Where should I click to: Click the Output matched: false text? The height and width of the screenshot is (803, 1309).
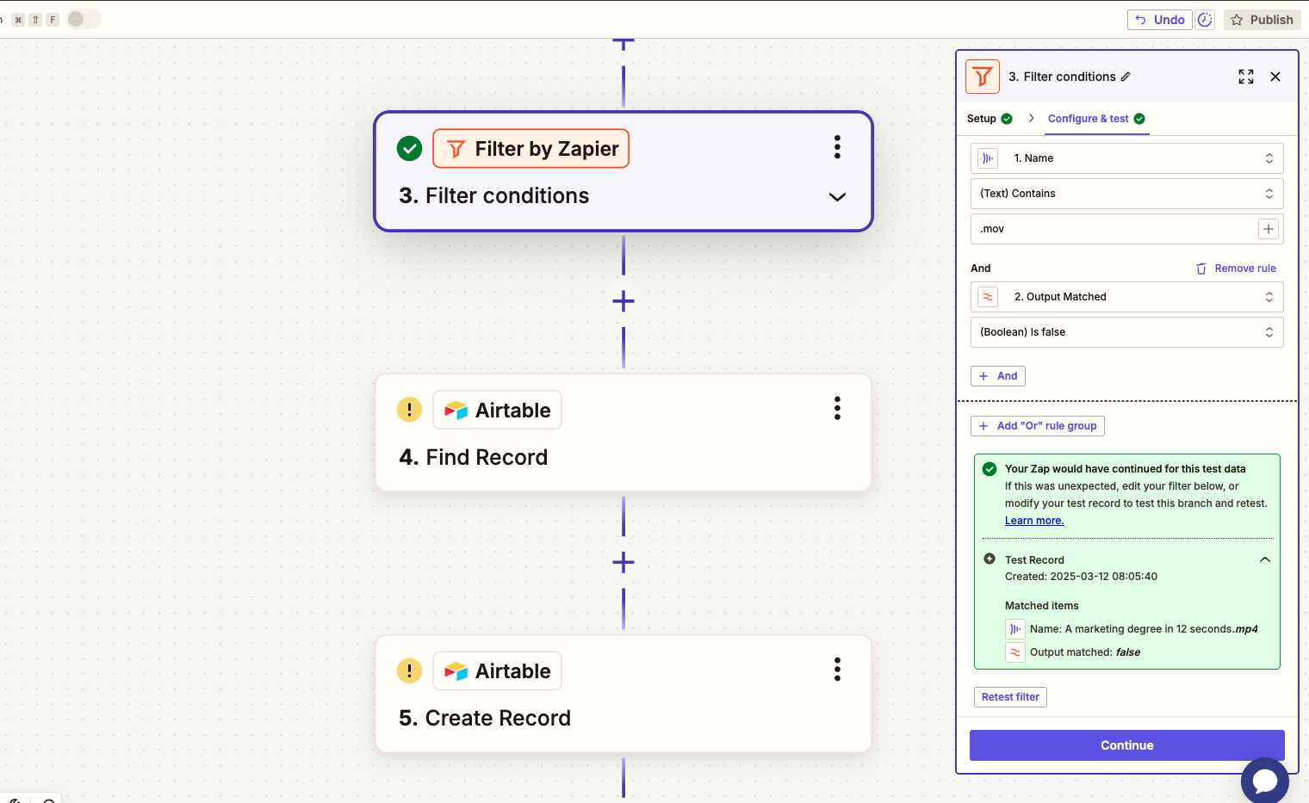coord(1085,652)
